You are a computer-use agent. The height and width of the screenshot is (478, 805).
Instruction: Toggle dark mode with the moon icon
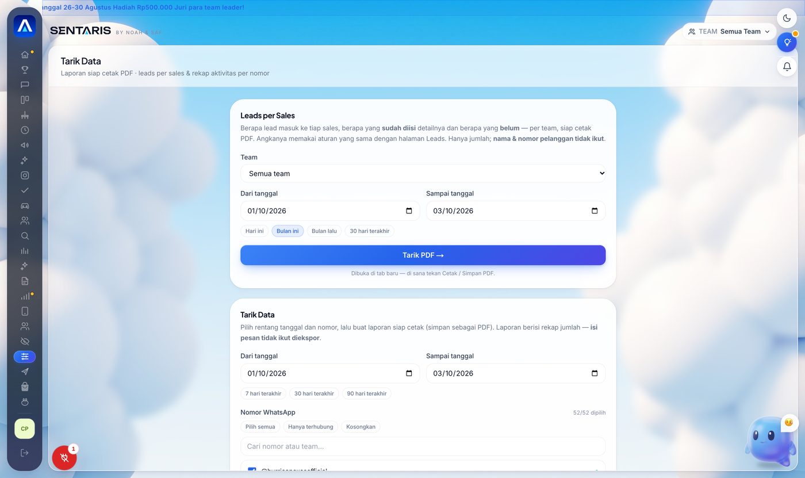point(787,18)
